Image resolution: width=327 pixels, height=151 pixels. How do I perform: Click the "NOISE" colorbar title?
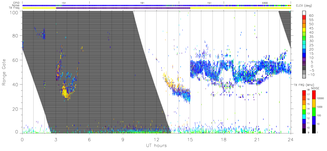tap(316, 88)
